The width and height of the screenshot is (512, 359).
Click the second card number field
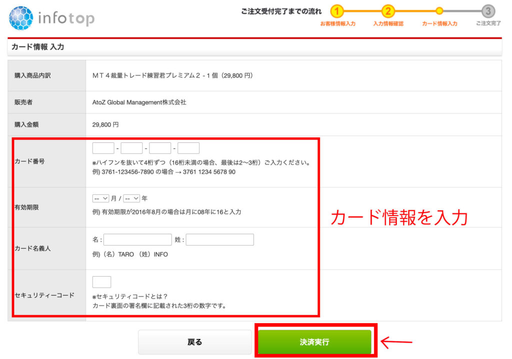pos(131,148)
